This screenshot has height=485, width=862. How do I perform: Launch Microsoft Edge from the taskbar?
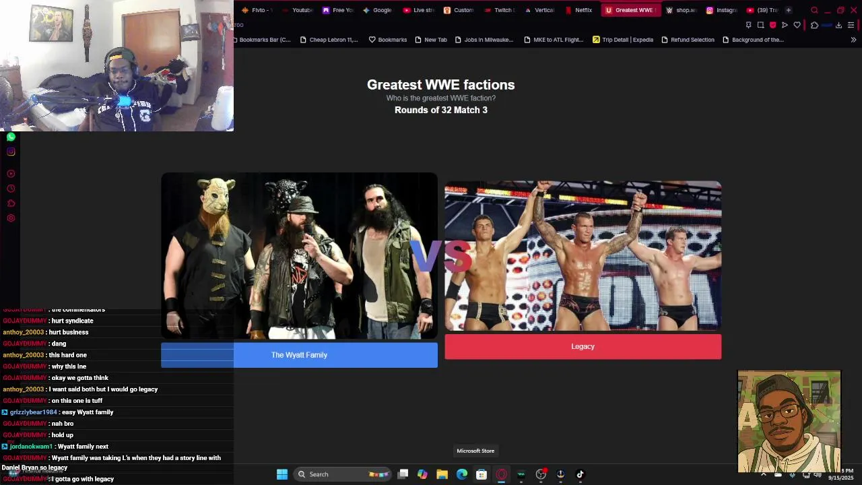click(462, 474)
